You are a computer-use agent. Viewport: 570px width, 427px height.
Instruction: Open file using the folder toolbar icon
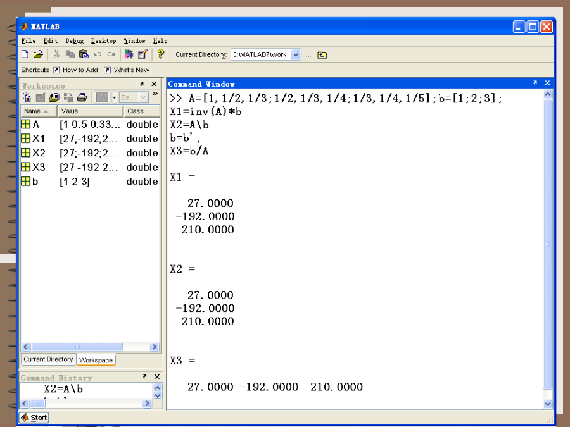38,54
